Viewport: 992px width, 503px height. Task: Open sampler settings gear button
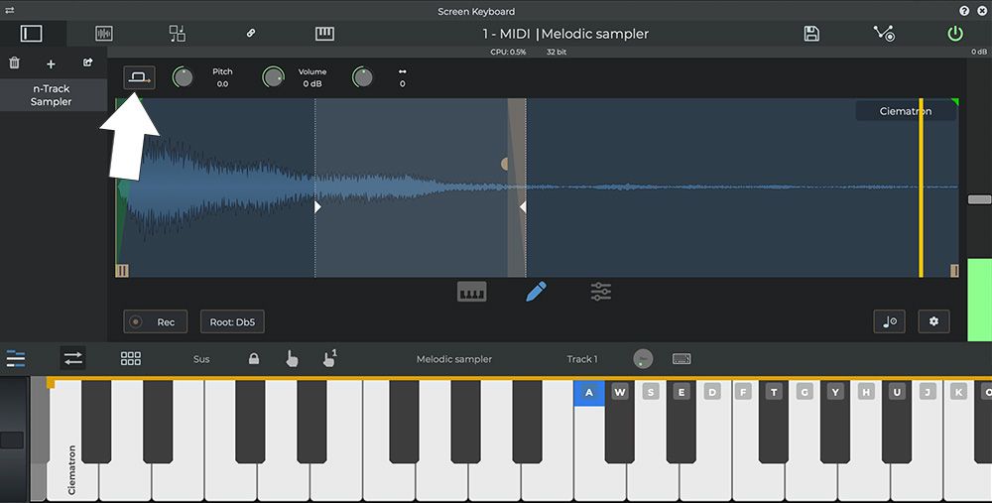(933, 321)
